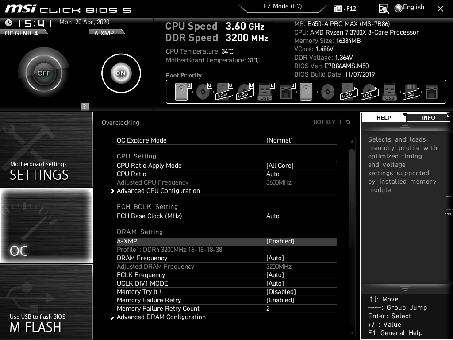The width and height of the screenshot is (453, 340).
Task: Click the scroll up arrow of settings list
Action: tap(352, 141)
